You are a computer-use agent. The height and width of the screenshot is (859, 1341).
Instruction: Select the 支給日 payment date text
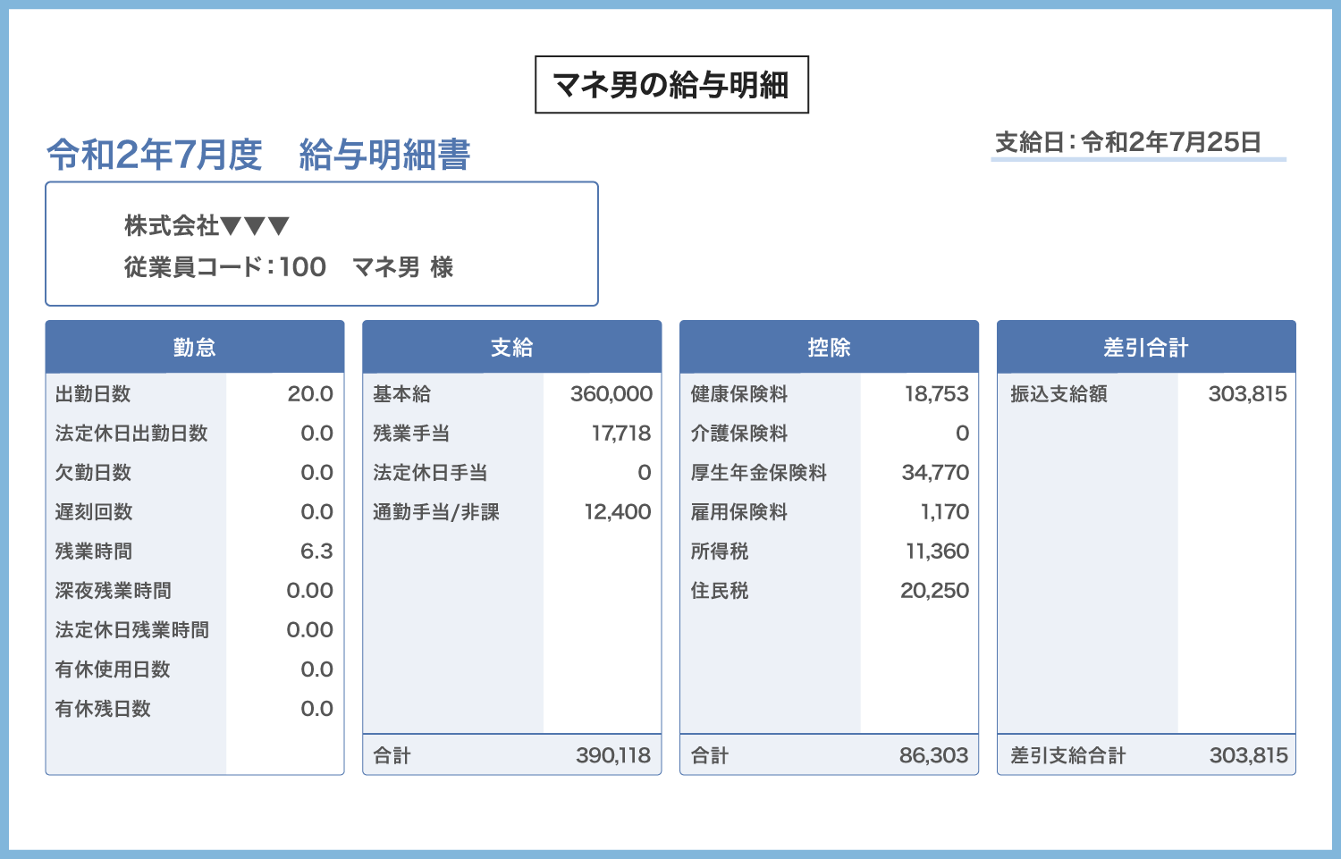click(x=1127, y=142)
